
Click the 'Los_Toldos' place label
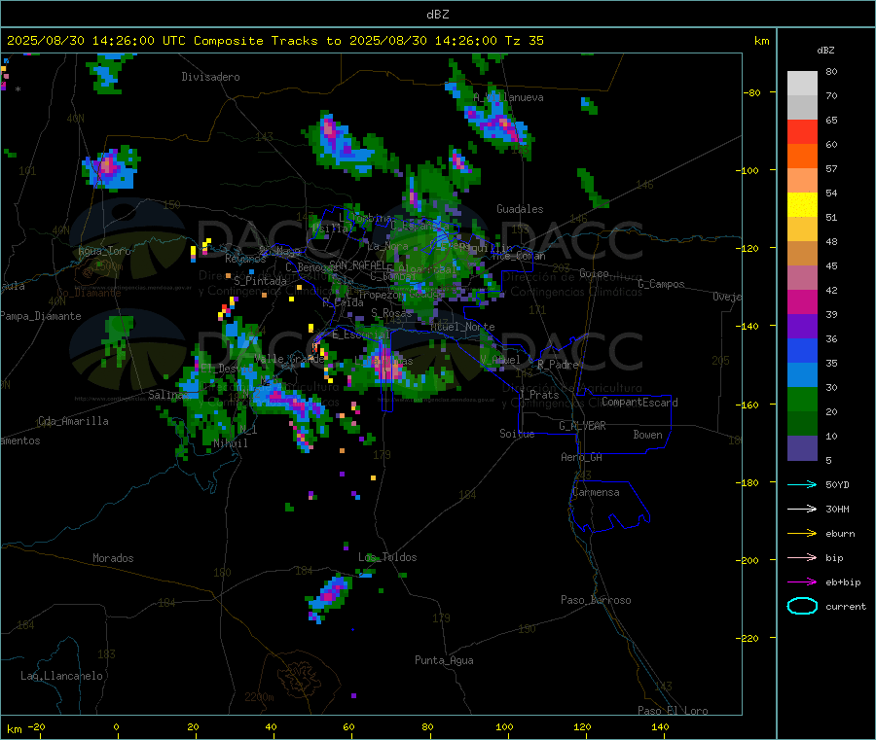tap(387, 557)
